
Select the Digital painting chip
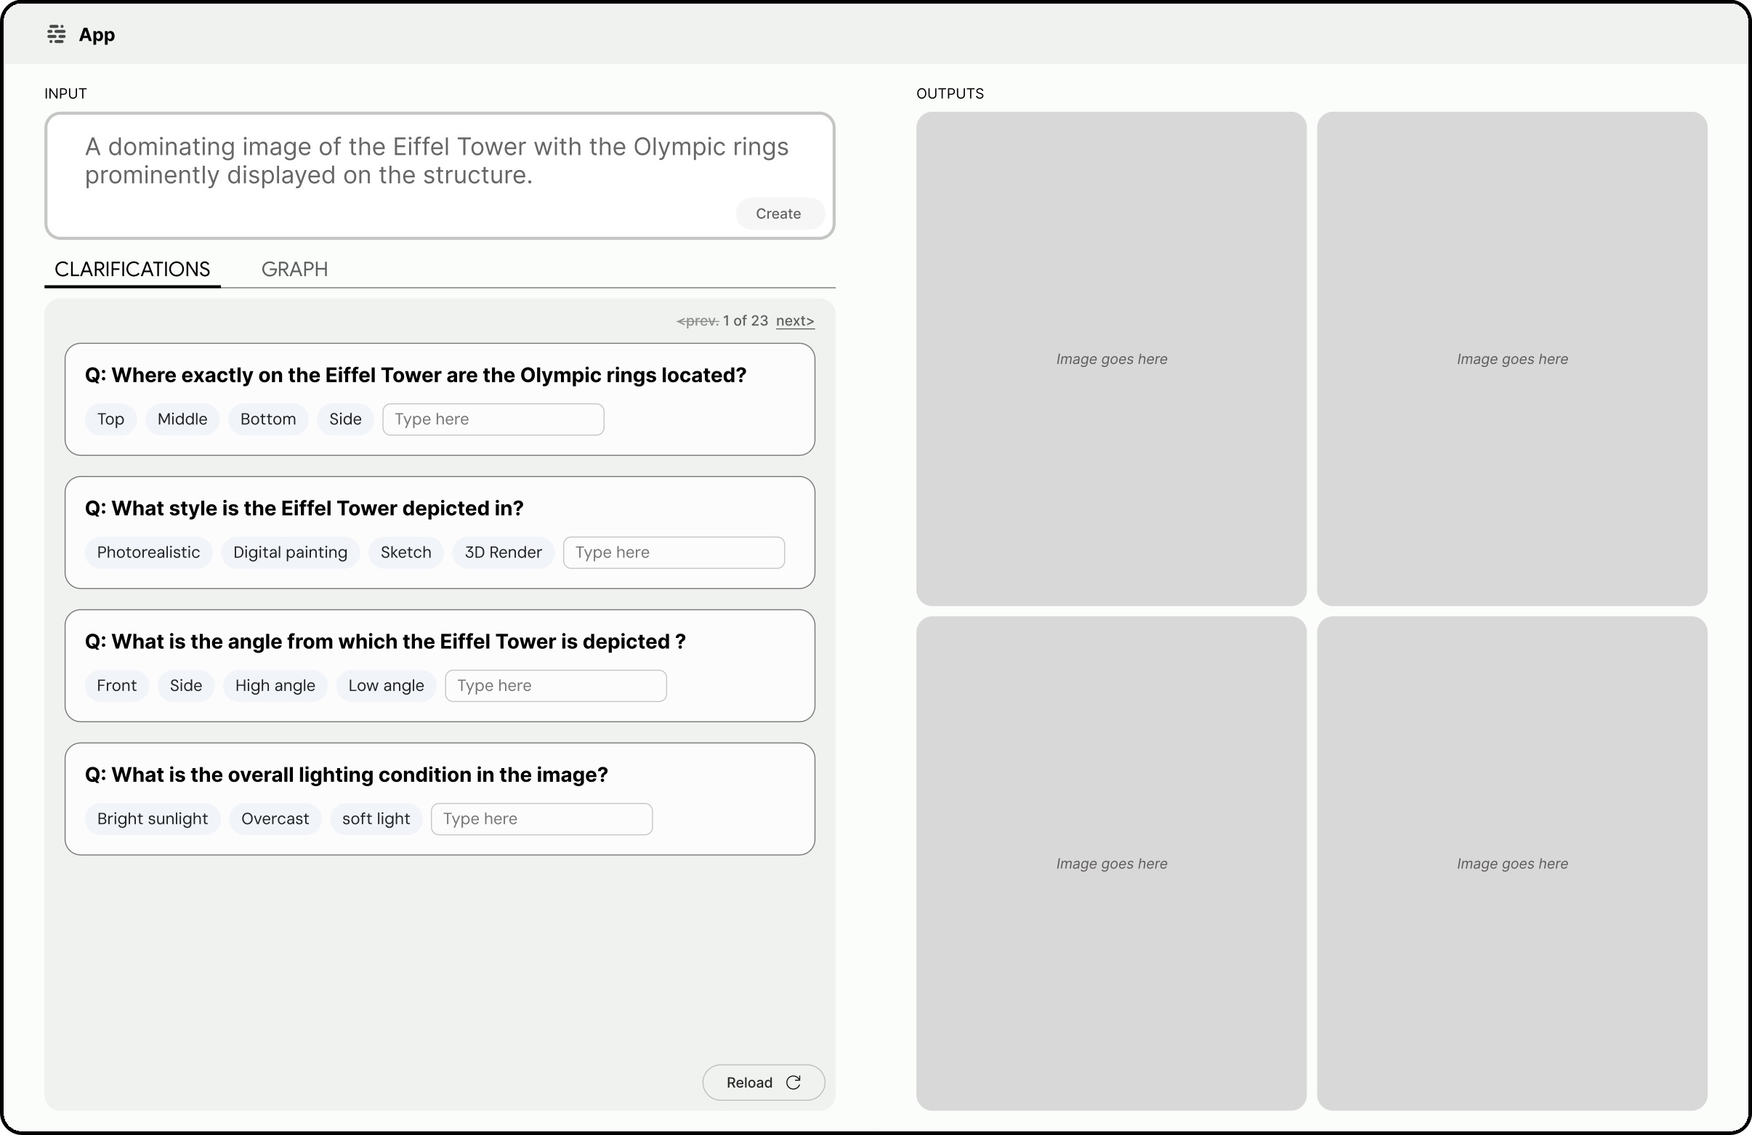tap(290, 552)
